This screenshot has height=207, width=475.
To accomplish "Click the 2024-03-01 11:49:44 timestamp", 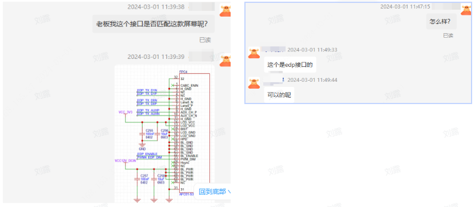I will [312, 80].
